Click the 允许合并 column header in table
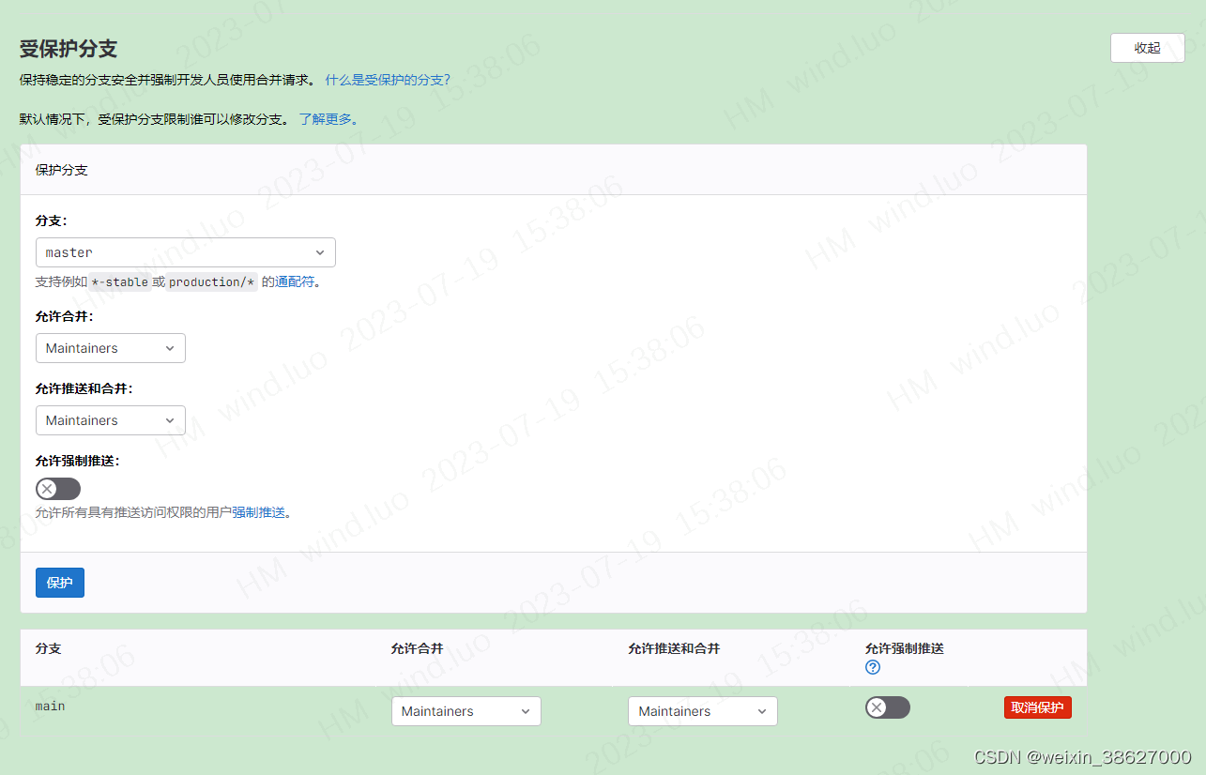The height and width of the screenshot is (775, 1206). (x=418, y=648)
